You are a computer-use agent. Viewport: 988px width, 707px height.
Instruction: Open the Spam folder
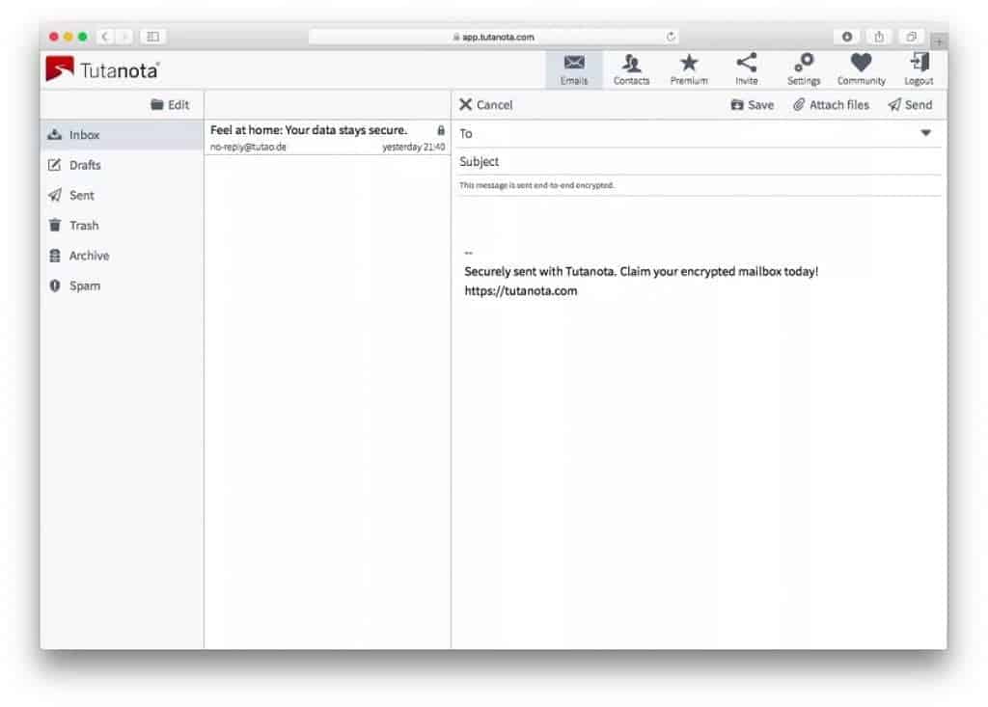[x=85, y=286]
